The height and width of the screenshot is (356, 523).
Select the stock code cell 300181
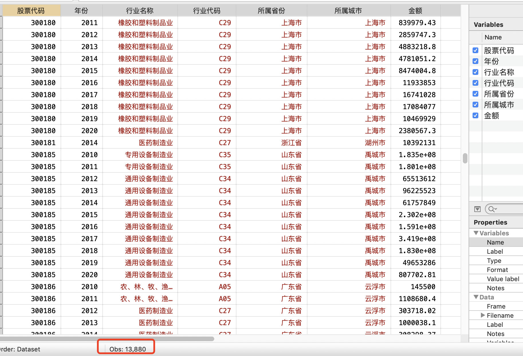click(32, 143)
